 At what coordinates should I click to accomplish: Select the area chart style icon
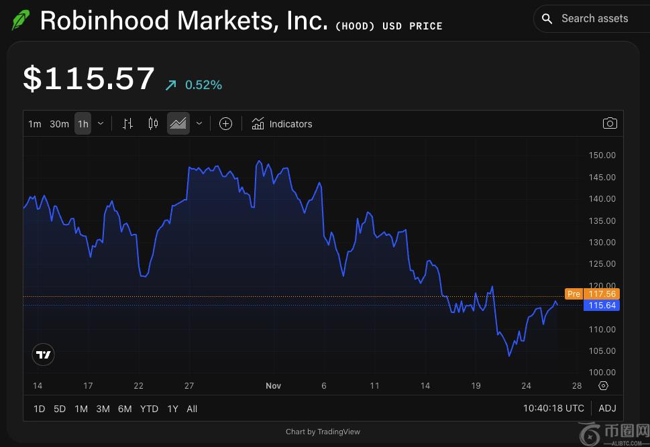point(178,123)
